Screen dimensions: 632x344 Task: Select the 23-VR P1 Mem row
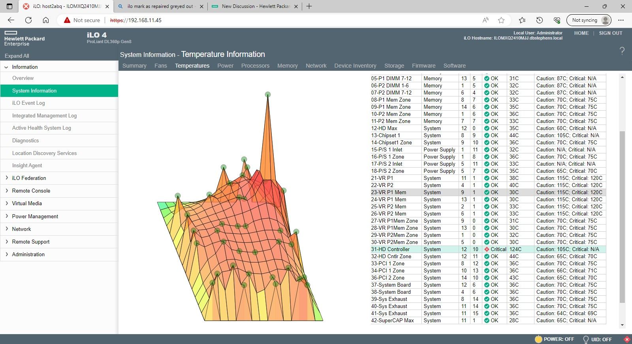488,193
